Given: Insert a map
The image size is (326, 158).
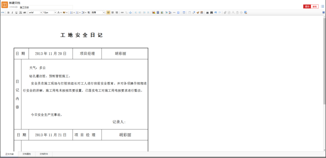Looking at the screenshot, I should coord(162,13).
